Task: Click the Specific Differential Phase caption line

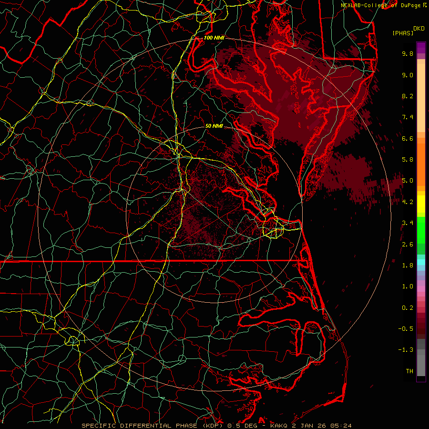Action: coord(216,426)
